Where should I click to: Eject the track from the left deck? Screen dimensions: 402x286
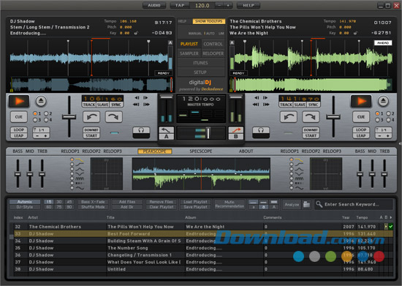click(41, 101)
